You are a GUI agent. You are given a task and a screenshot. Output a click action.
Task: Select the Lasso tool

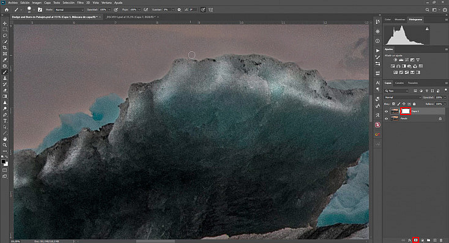click(x=4, y=36)
